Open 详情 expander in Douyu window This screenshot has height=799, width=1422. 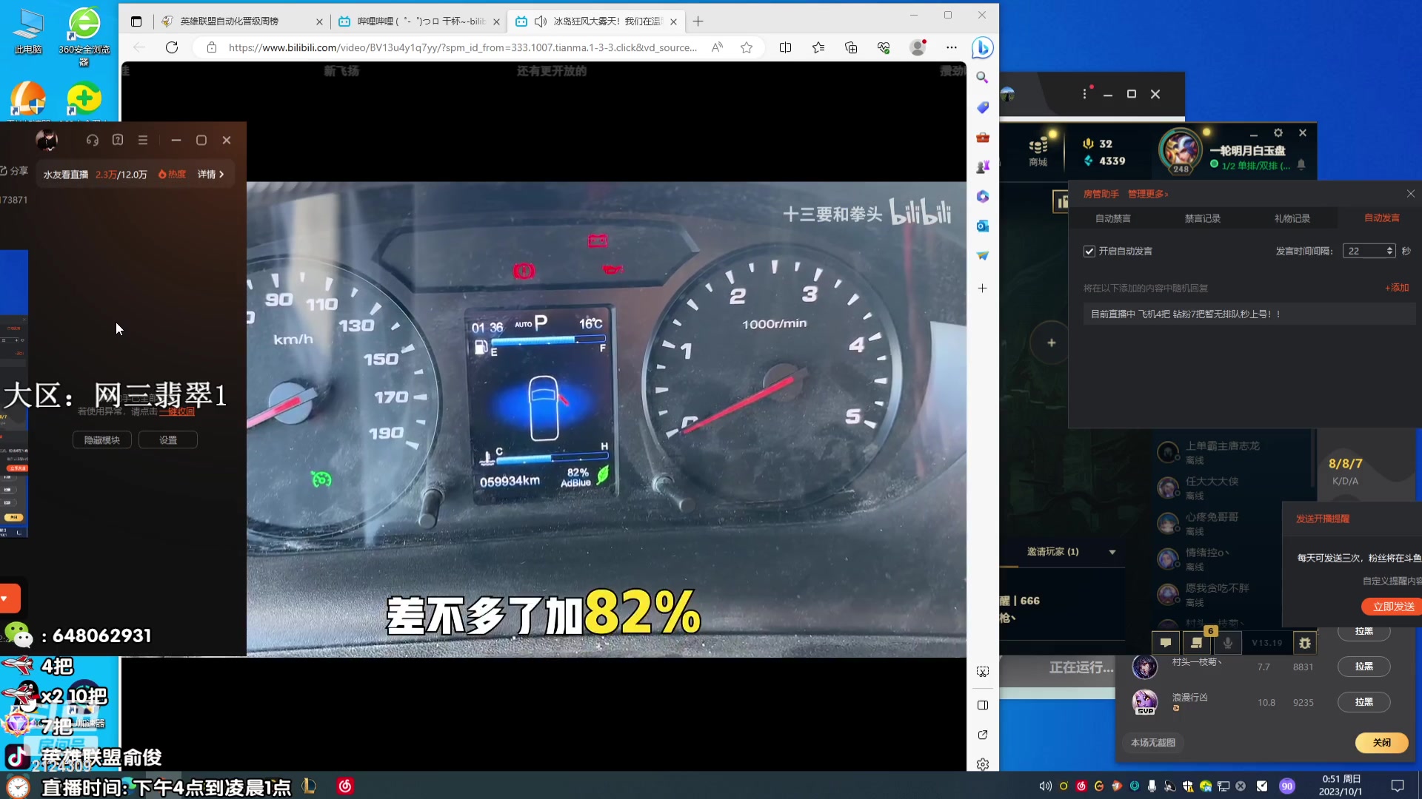point(211,175)
